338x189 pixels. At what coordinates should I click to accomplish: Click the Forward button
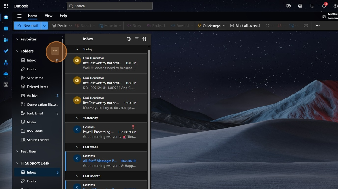[x=180, y=26]
